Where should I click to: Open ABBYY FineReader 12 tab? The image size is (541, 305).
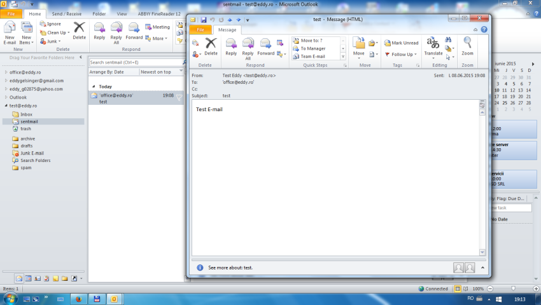click(x=159, y=14)
